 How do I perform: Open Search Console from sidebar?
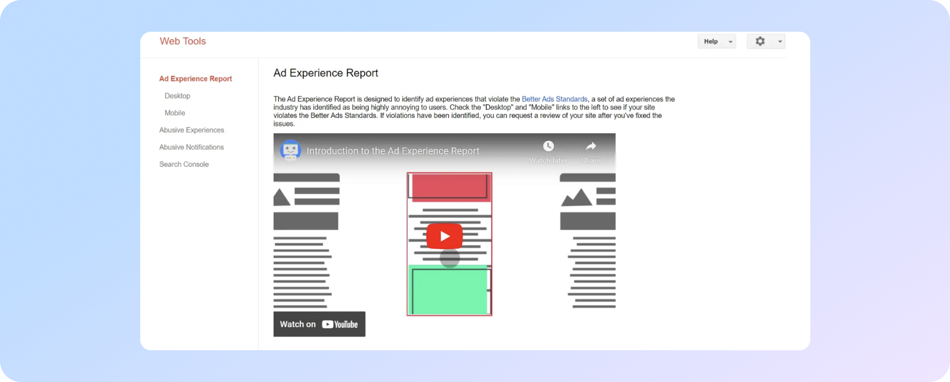click(x=184, y=164)
